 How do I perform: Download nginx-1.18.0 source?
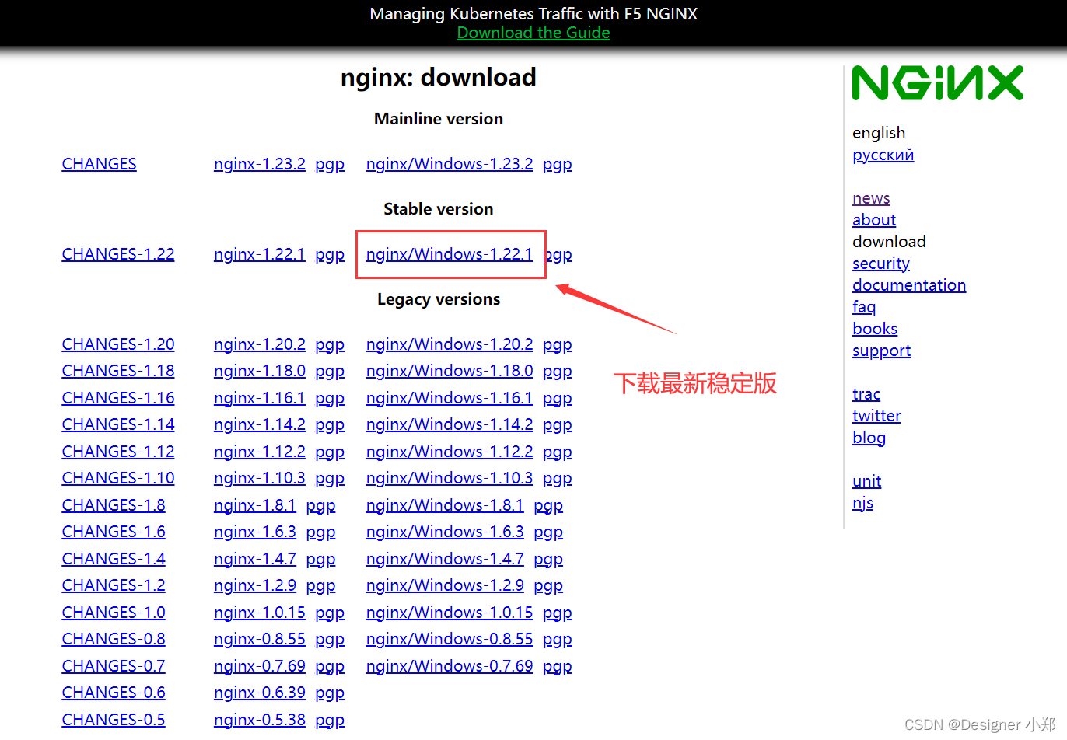[260, 371]
